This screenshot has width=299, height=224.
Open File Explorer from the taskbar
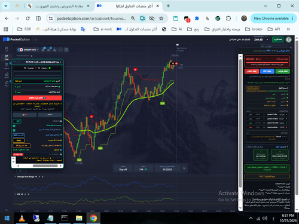tap(79, 219)
